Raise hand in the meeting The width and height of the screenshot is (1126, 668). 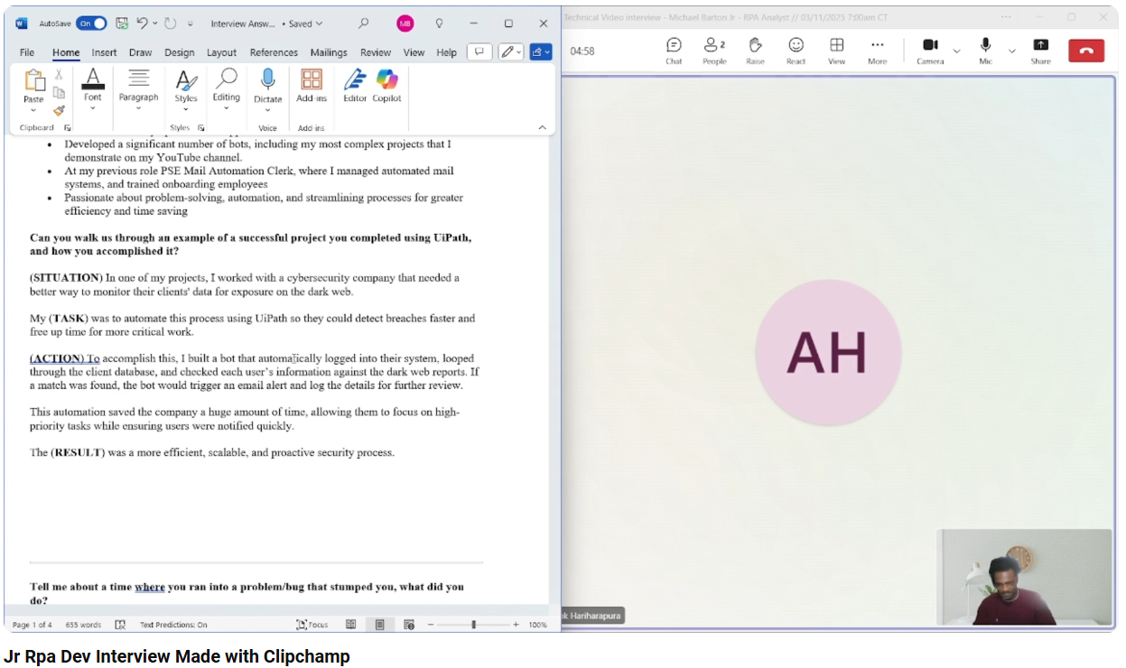point(755,51)
